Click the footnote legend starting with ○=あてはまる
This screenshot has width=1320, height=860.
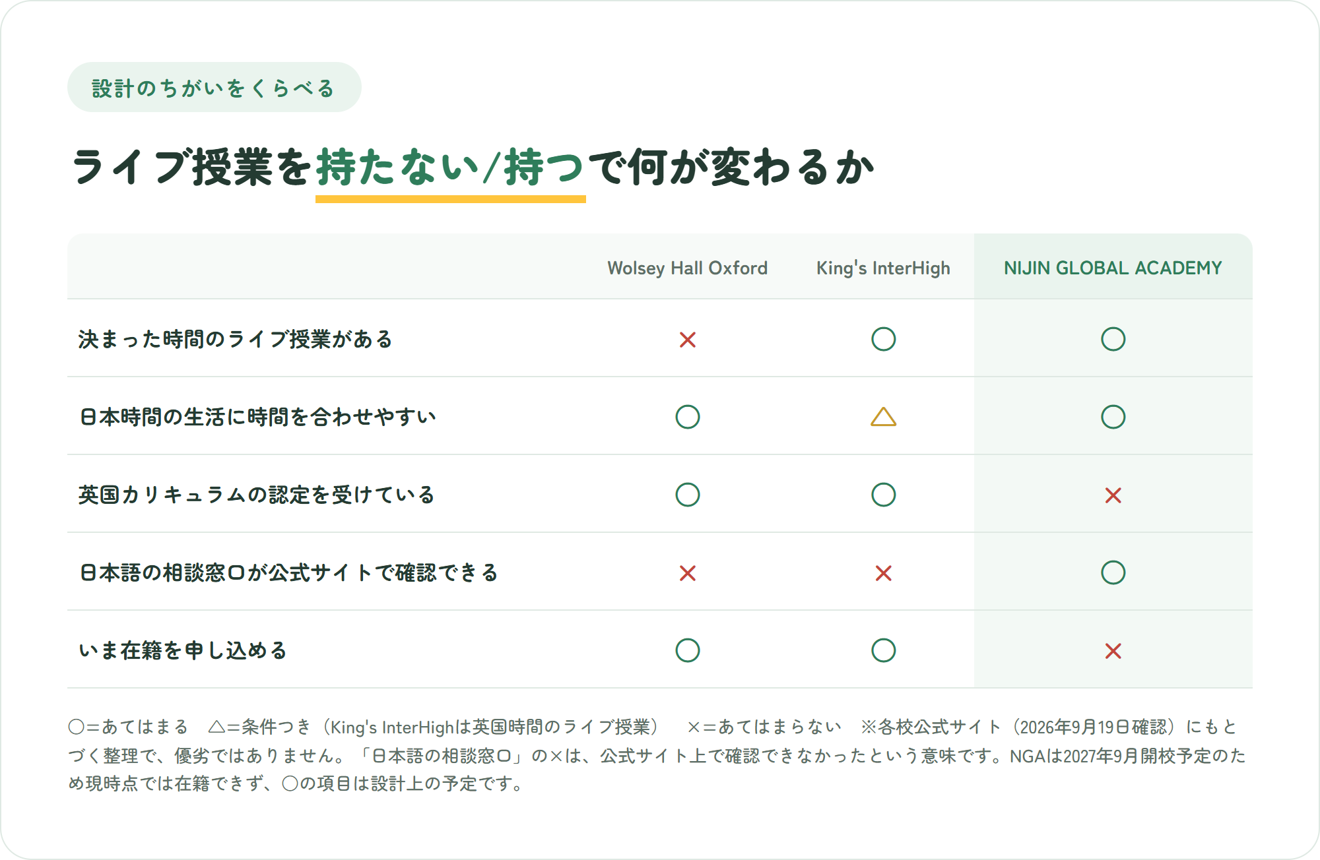[657, 755]
